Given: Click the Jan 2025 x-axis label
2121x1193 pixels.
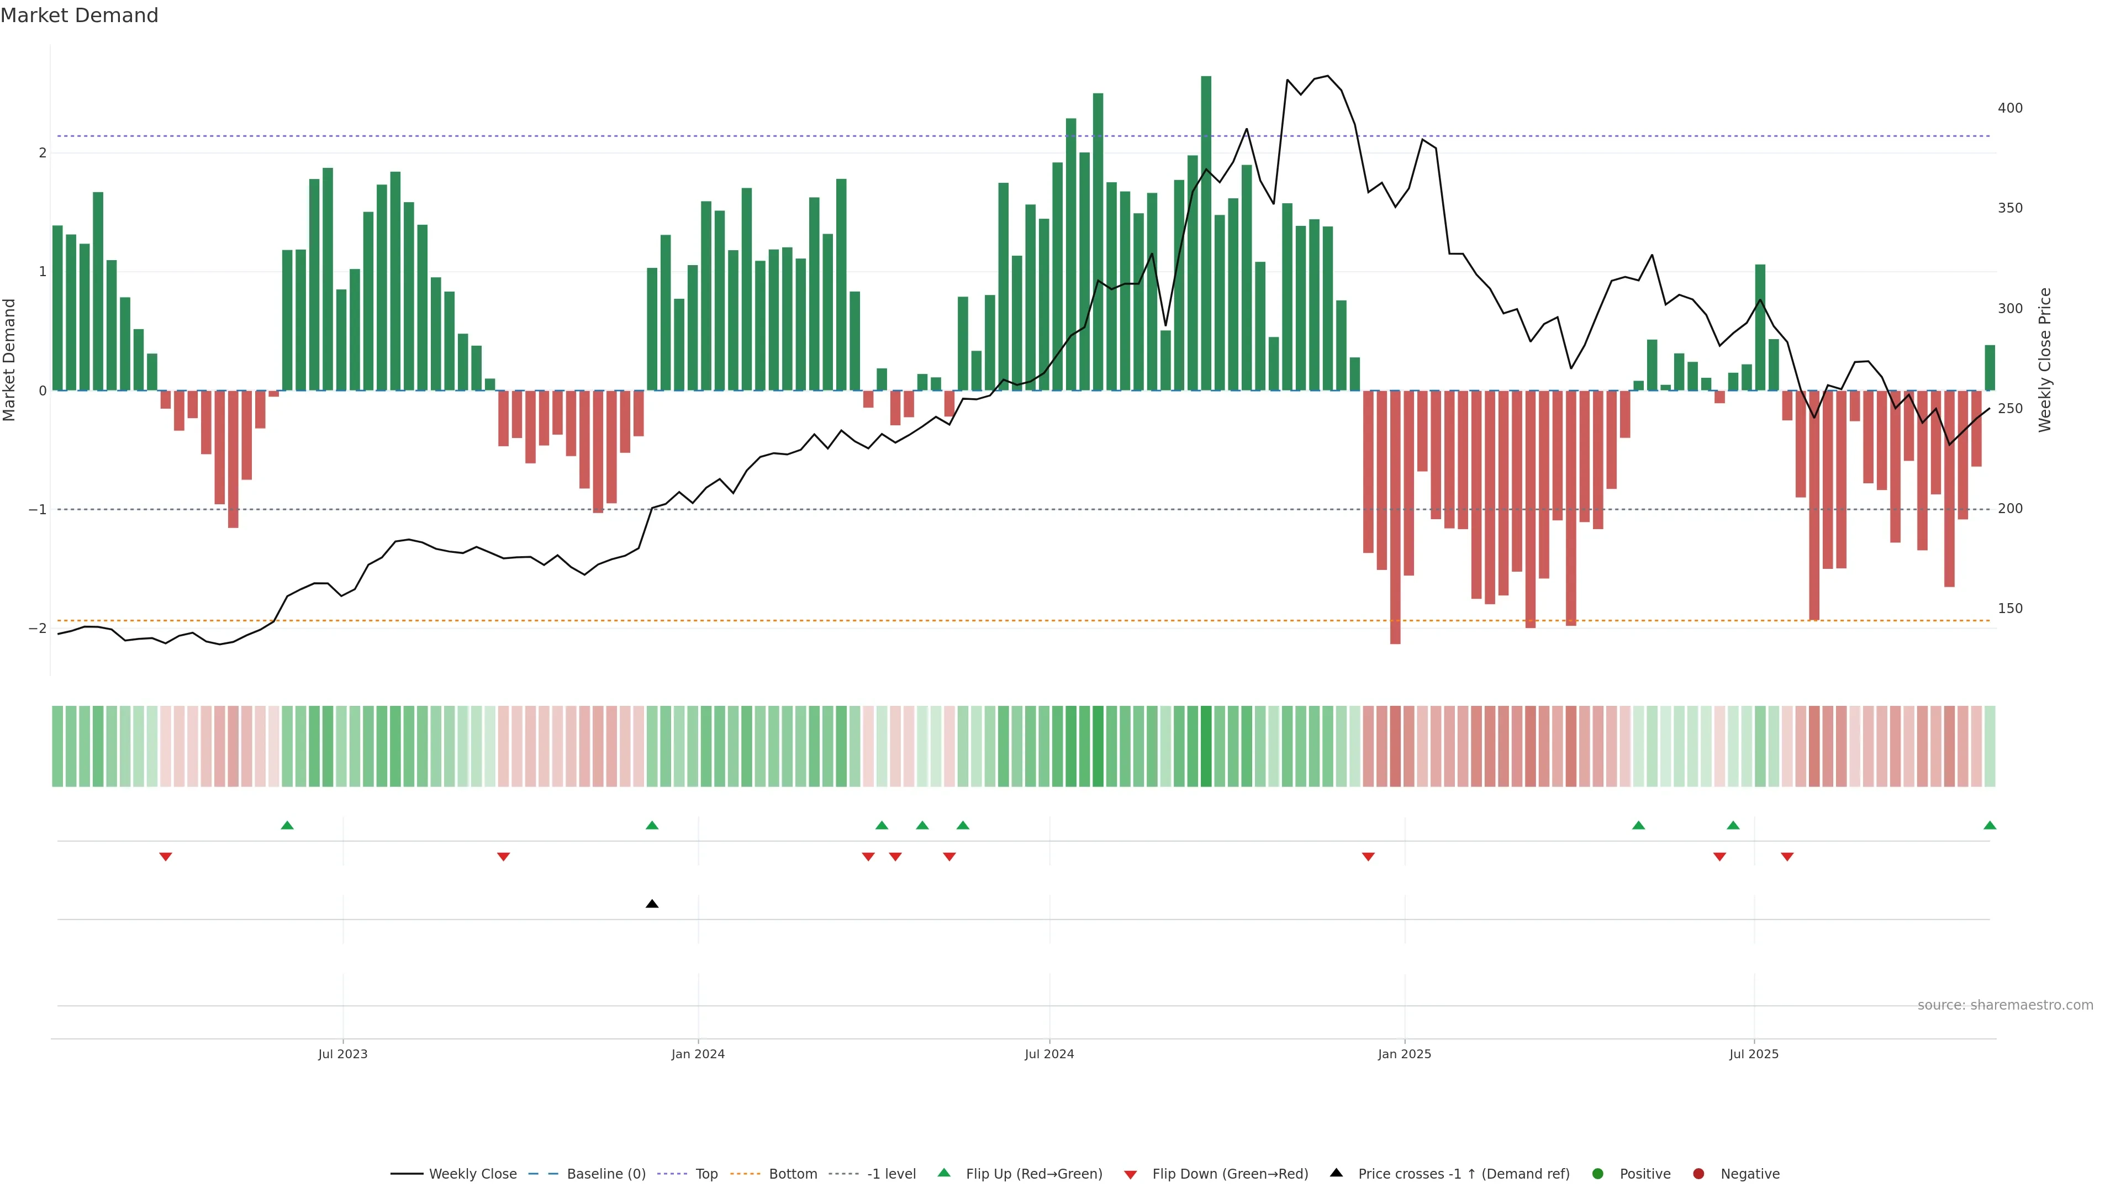Looking at the screenshot, I should (x=1404, y=1054).
